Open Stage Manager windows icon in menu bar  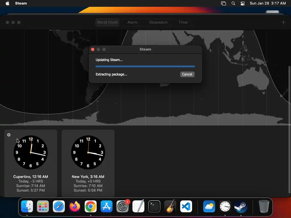[223, 3]
